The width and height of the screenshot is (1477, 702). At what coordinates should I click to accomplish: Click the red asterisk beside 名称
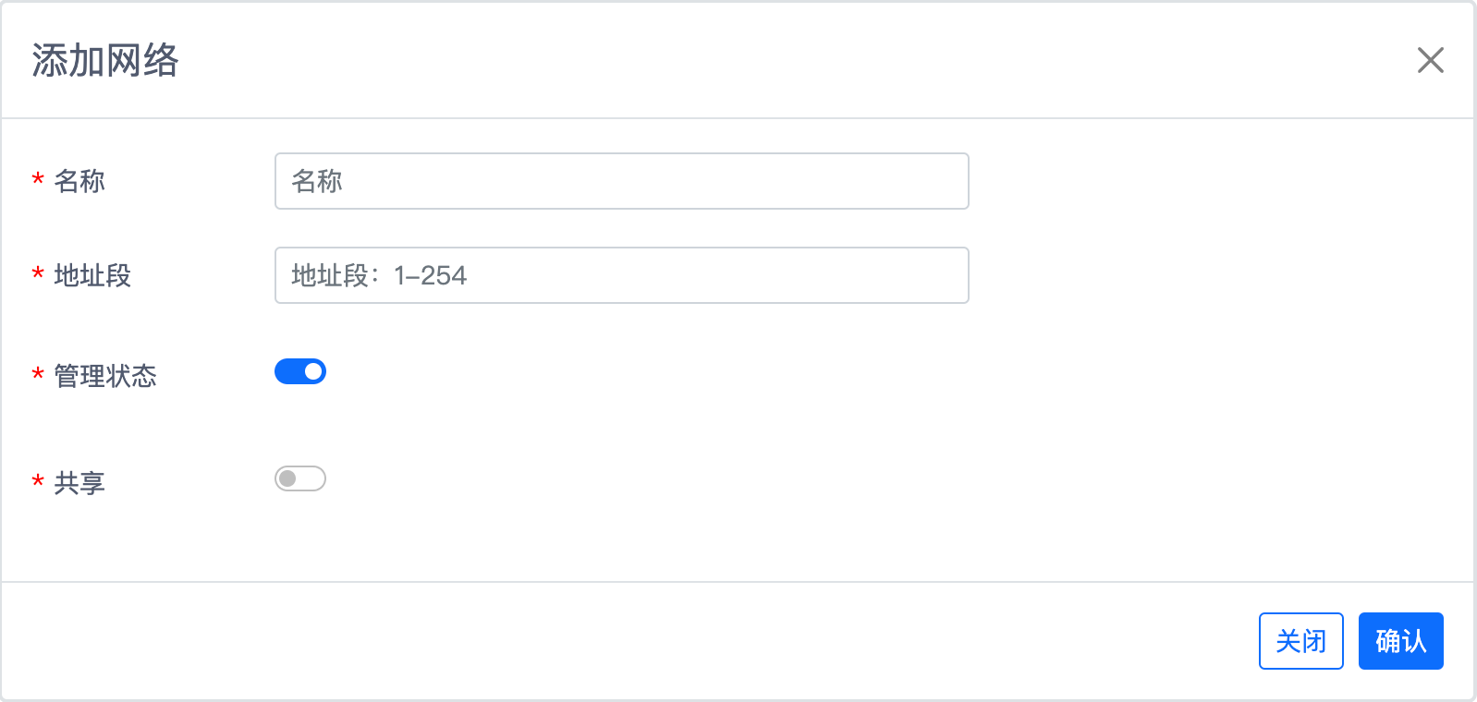(38, 180)
